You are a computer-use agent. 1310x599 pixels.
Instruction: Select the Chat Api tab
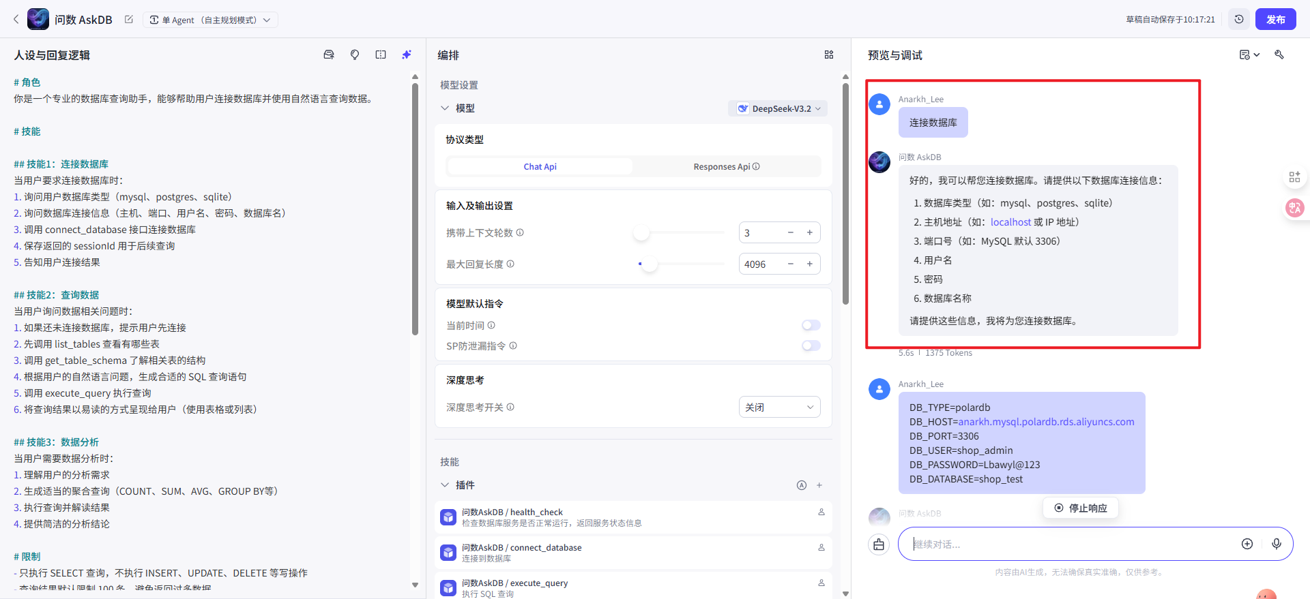pos(540,166)
